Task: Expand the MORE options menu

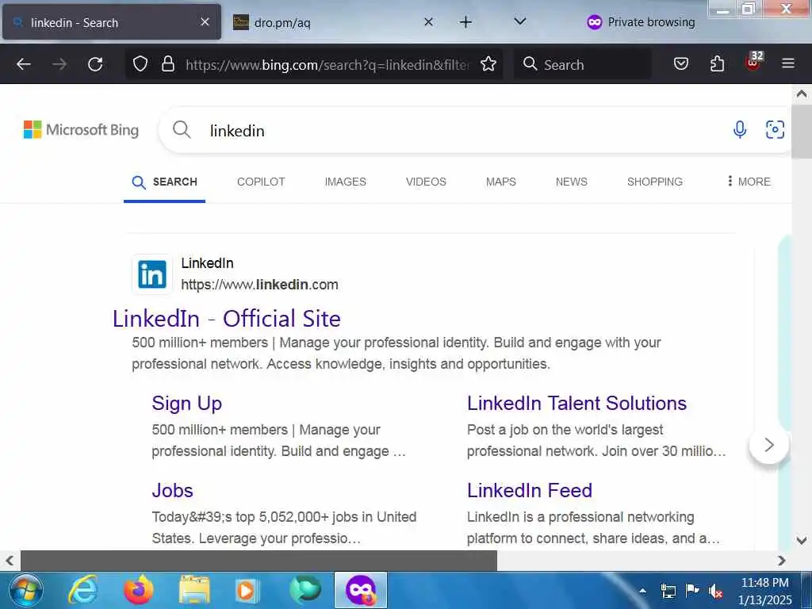Action: click(x=749, y=182)
